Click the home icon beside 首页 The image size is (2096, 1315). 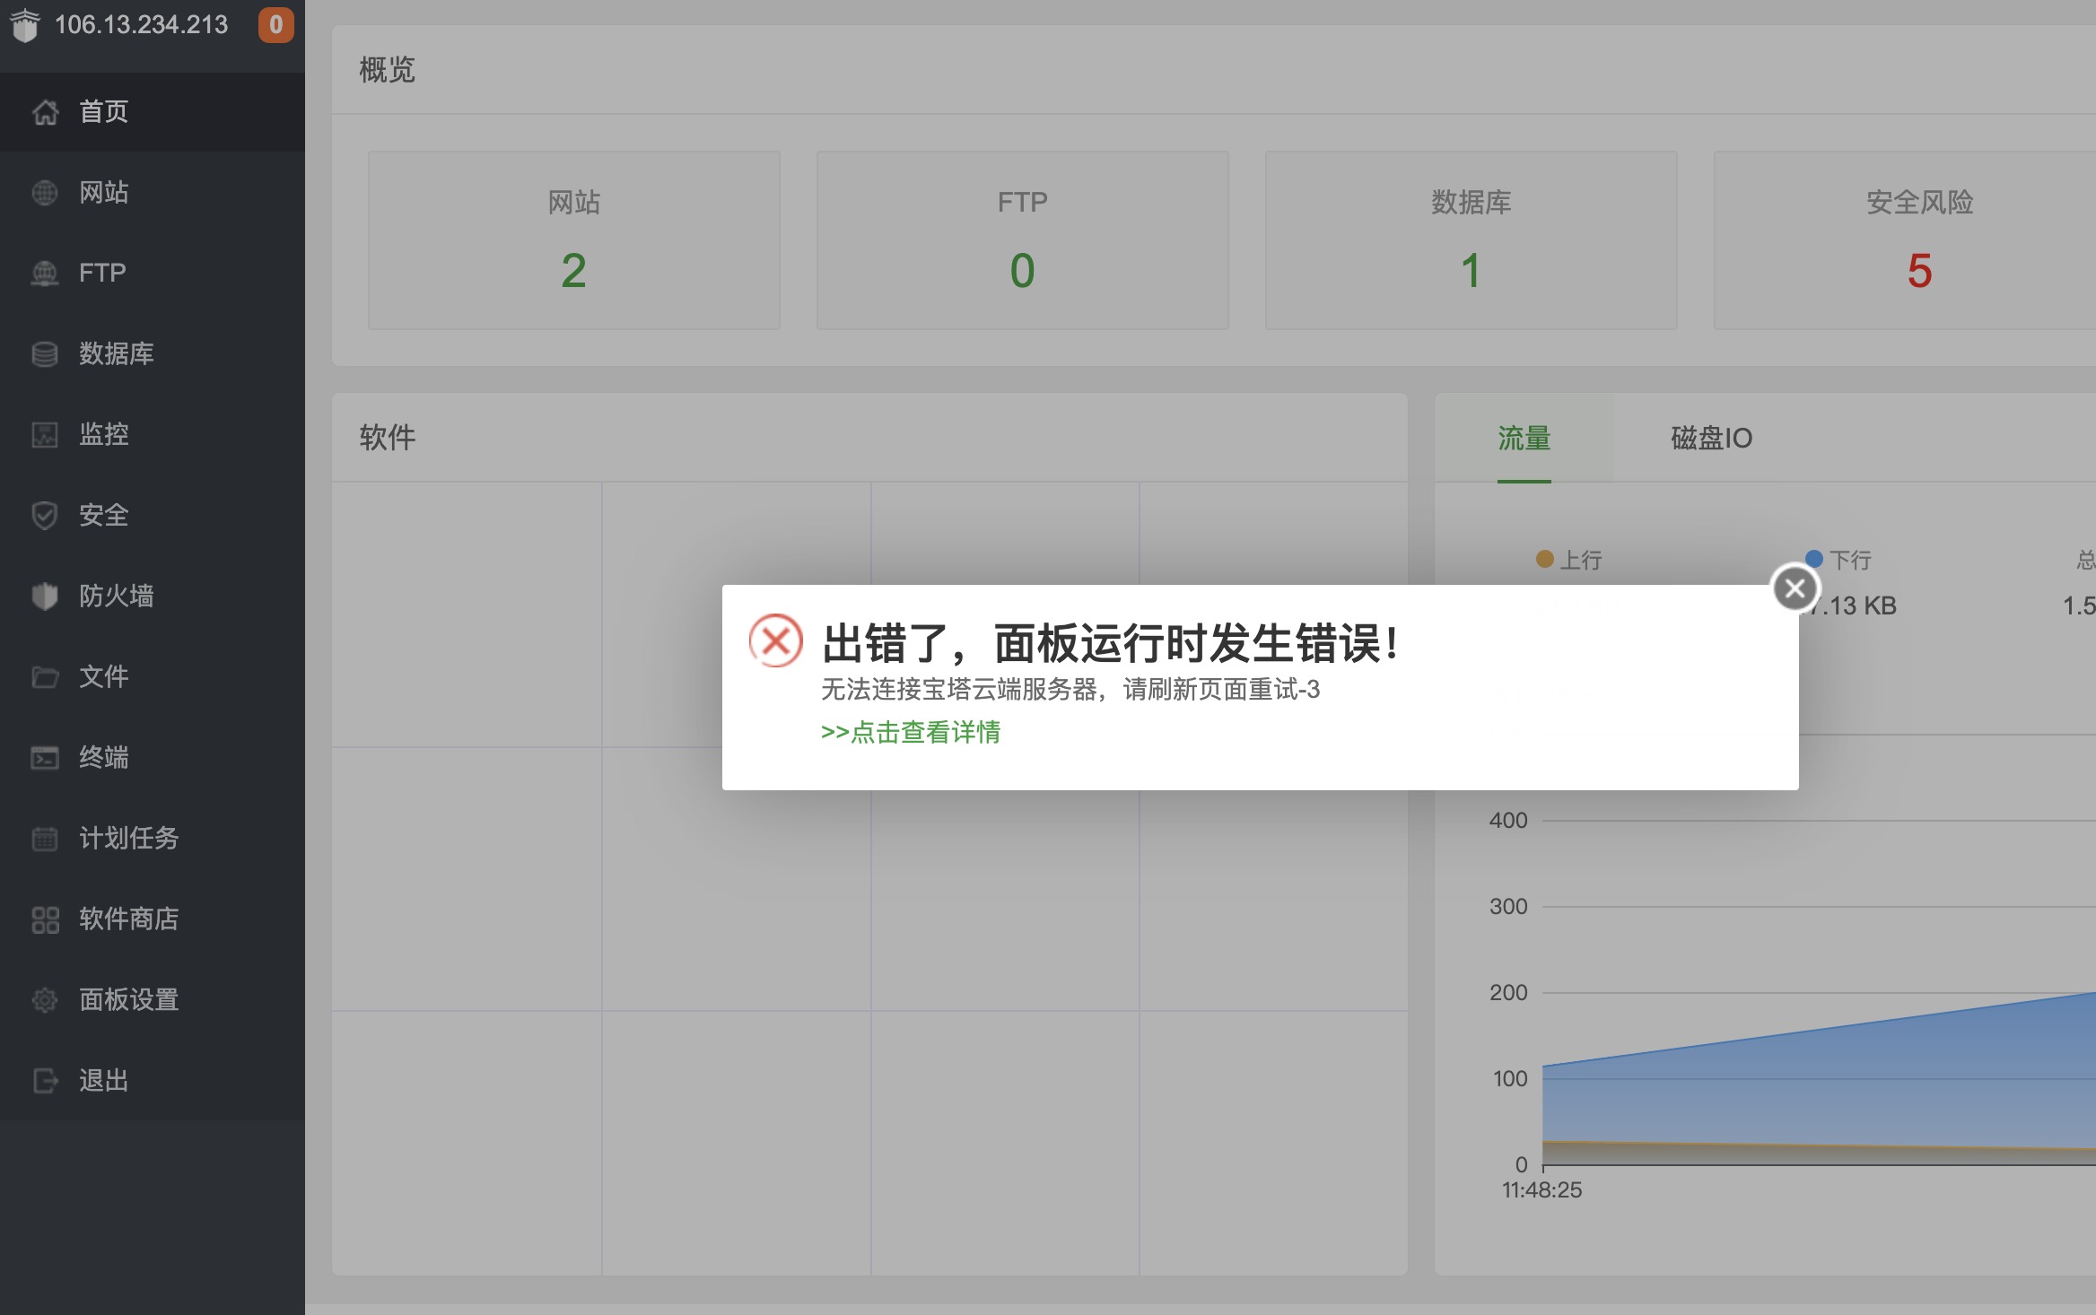click(45, 112)
